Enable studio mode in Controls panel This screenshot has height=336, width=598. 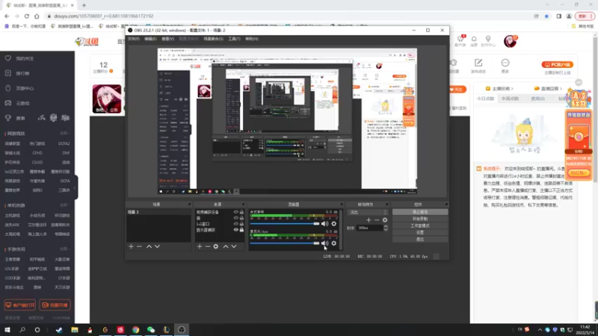420,226
